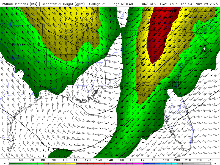Click the 140 label on the color scale
This screenshot has height=165, width=220.
[x=110, y=160]
